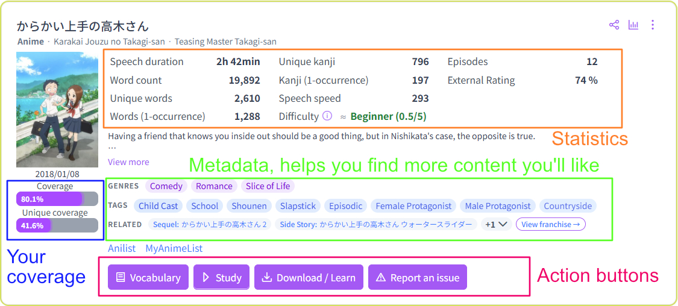Open the Sequel related entry
Image resolution: width=678 pixels, height=306 pixels.
(209, 224)
